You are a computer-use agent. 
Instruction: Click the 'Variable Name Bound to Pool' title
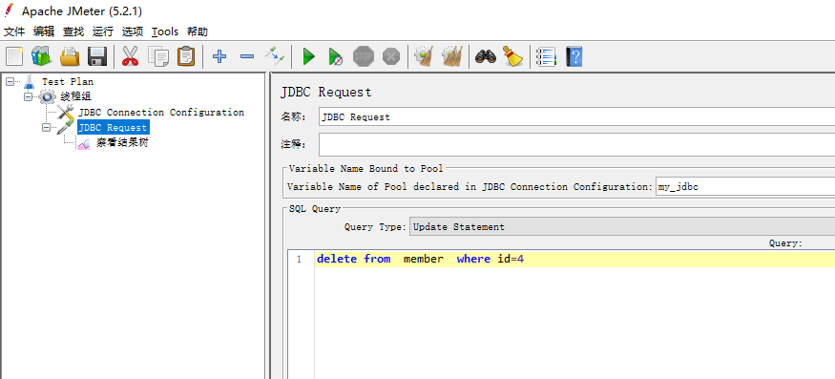point(365,168)
